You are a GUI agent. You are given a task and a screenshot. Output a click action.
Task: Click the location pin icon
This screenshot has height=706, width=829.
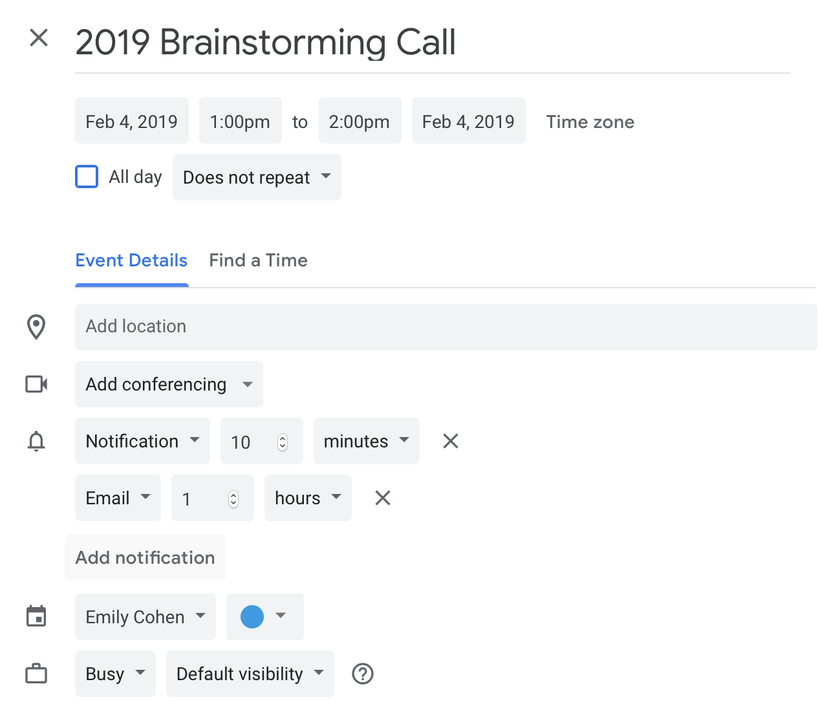point(36,327)
